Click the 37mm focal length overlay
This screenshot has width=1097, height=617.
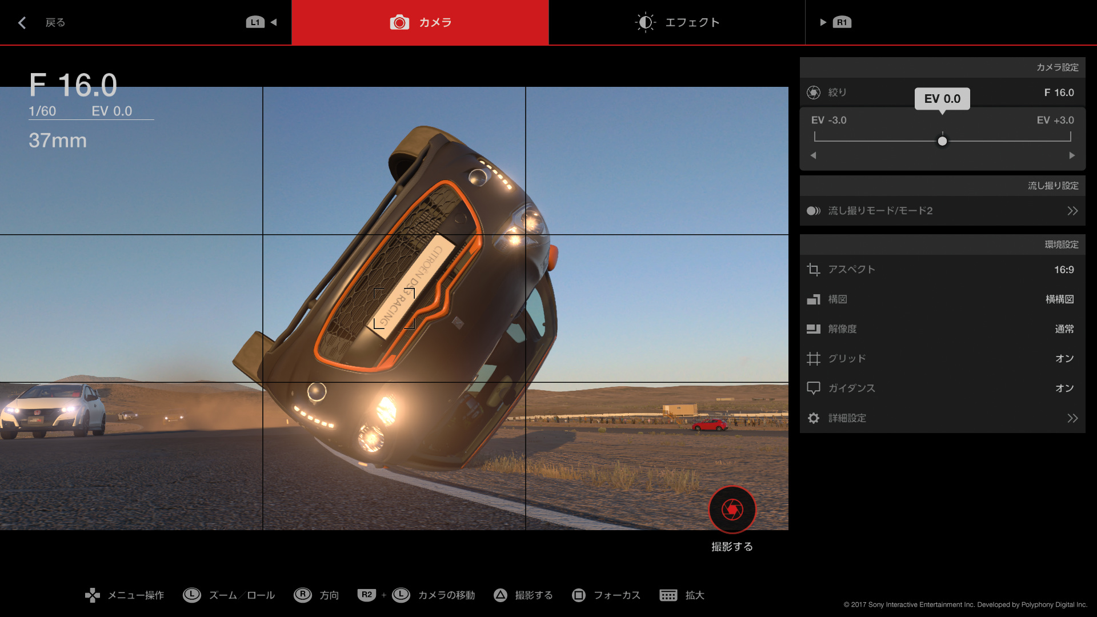click(x=58, y=141)
